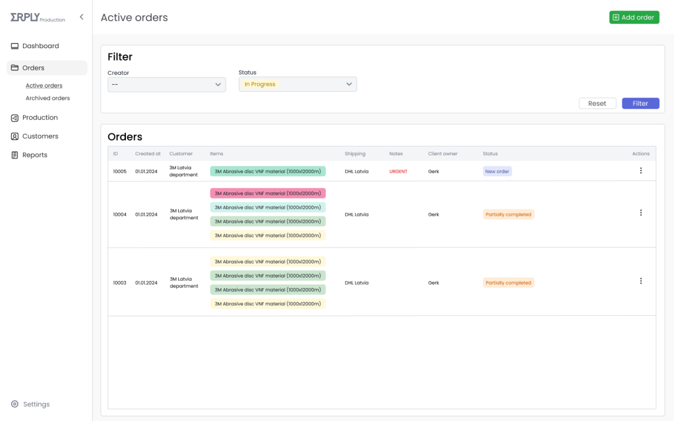The height and width of the screenshot is (421, 674).
Task: Click the Shipping column header
Action: point(355,154)
